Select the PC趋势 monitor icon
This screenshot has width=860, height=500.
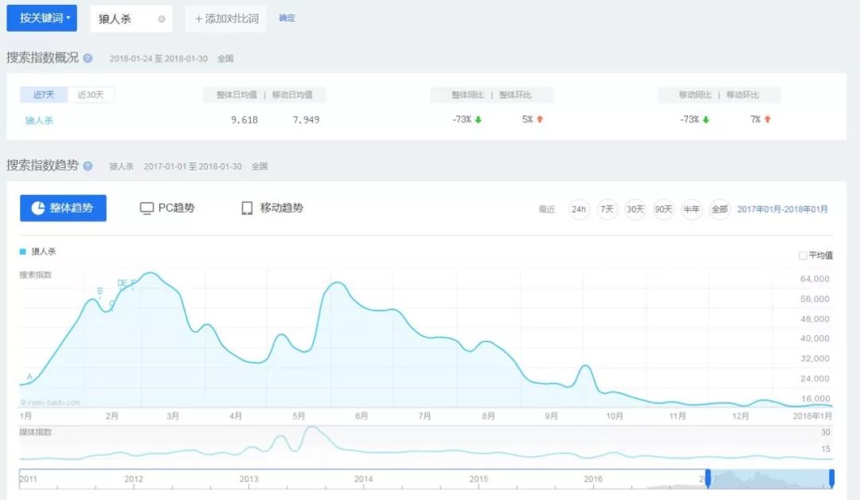pos(147,209)
